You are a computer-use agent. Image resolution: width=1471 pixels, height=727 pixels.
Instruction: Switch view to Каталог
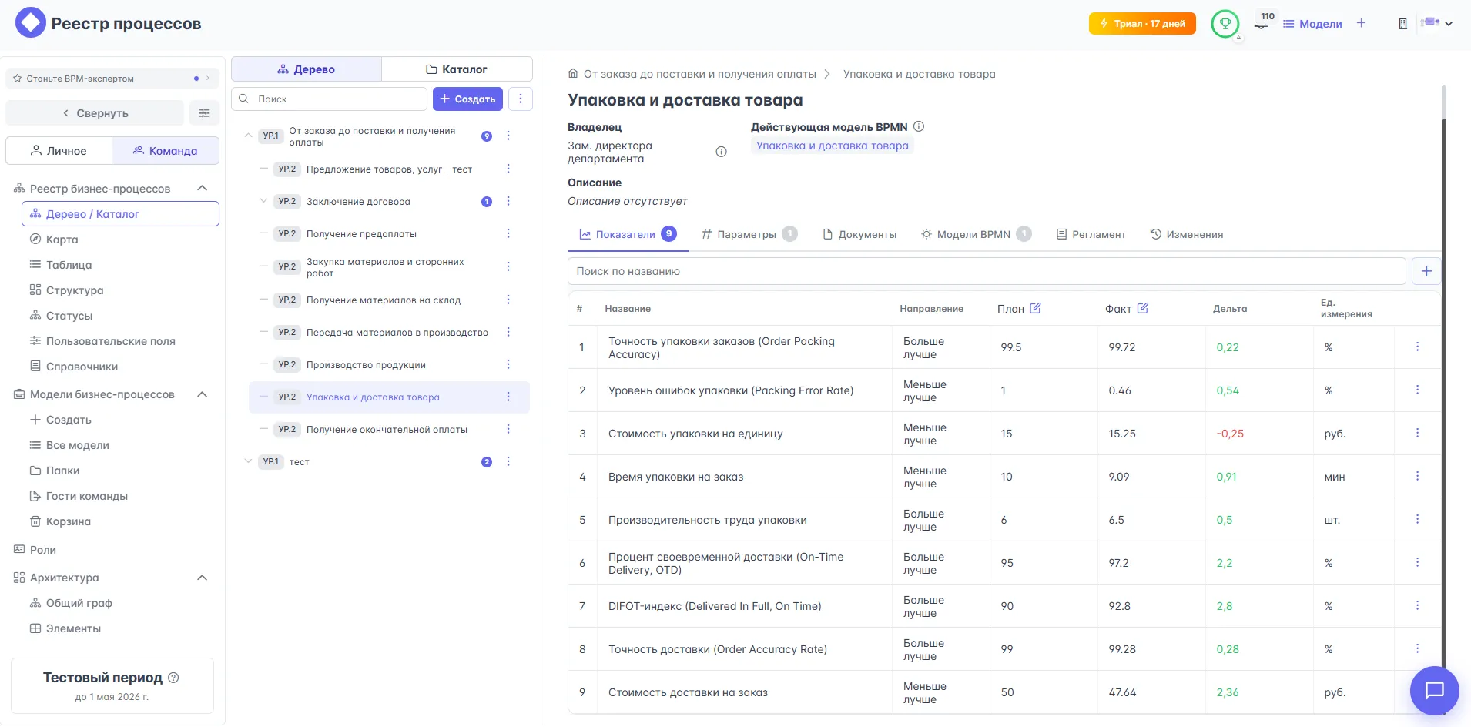[457, 69]
